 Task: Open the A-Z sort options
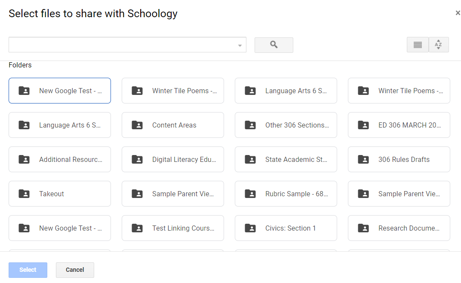[x=439, y=45]
